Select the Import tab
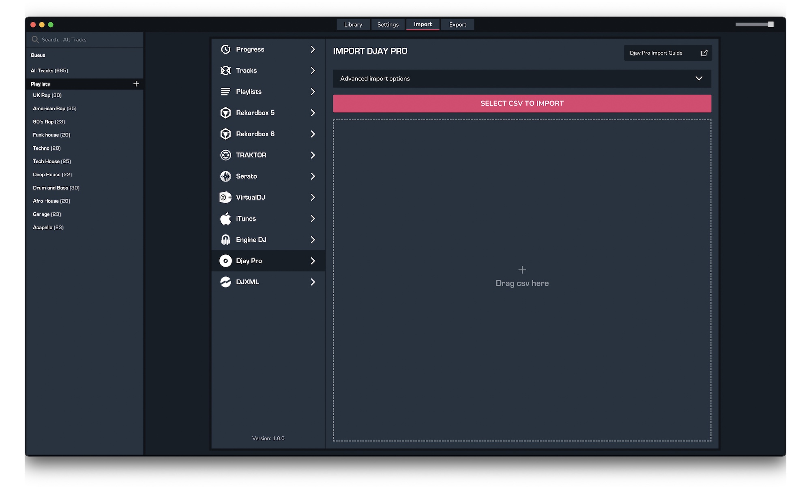The width and height of the screenshot is (811, 489). click(x=423, y=24)
